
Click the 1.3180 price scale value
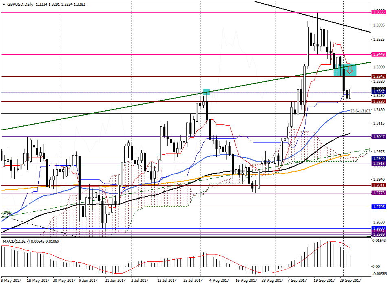(378, 110)
